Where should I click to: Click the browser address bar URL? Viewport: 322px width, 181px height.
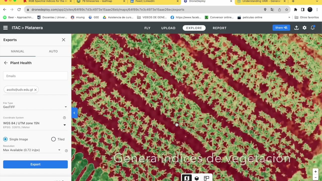tap(108, 10)
